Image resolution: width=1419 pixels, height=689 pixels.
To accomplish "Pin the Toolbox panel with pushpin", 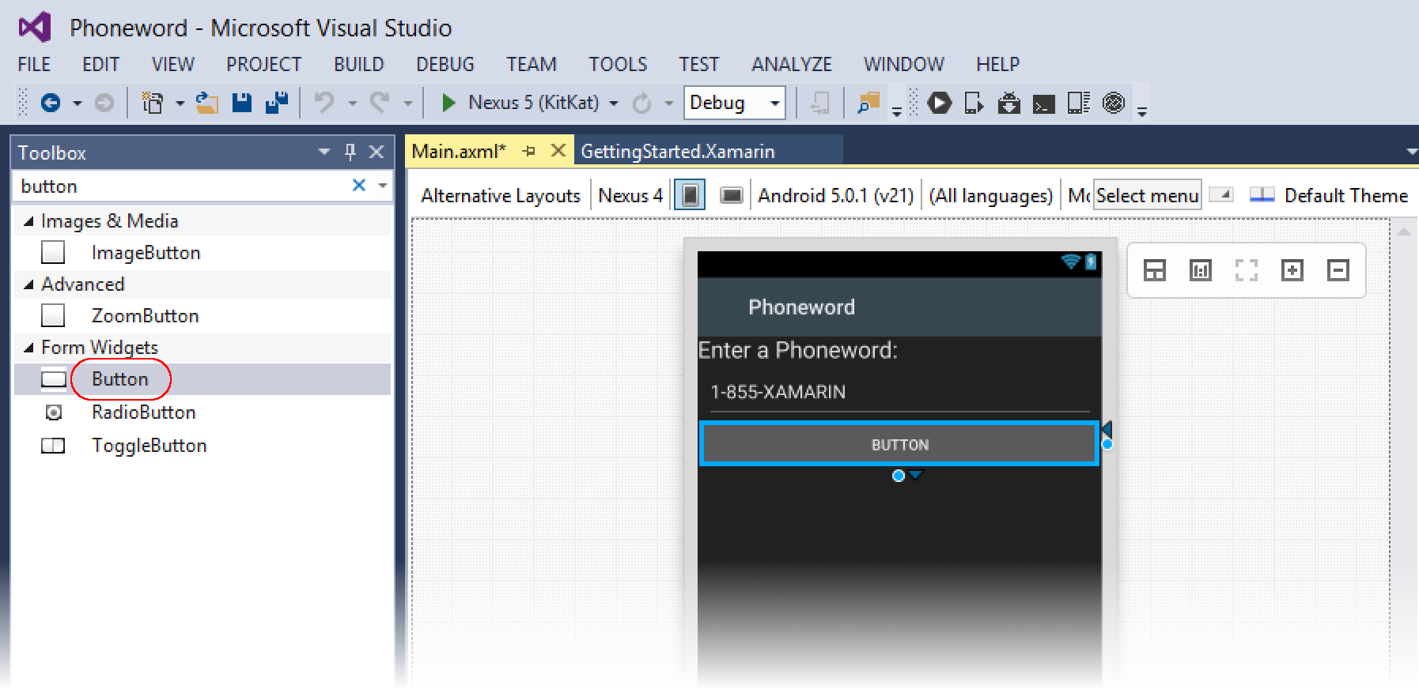I will (x=350, y=152).
